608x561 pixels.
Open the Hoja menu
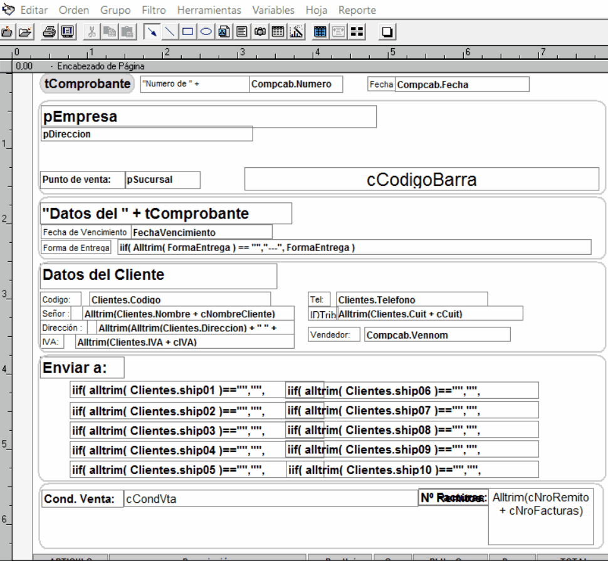tap(317, 10)
